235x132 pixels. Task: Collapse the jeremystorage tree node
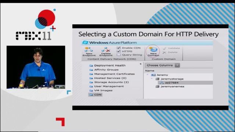152,78
